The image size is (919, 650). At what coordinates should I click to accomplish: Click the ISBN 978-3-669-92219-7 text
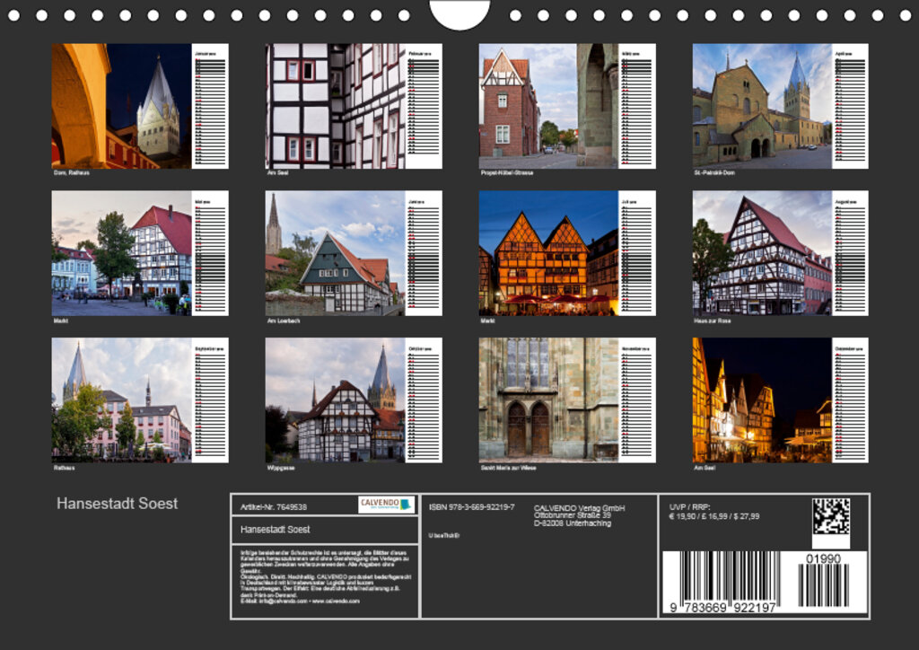(x=472, y=507)
